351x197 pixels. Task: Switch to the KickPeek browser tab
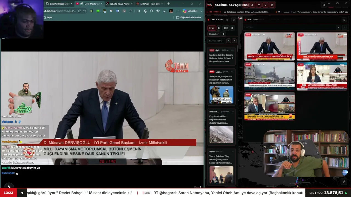149,4
